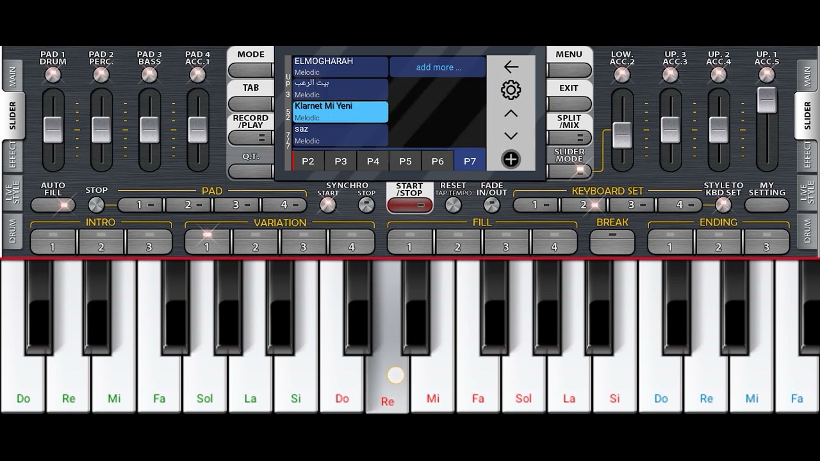Open the left LIVE STYLE side tab
This screenshot has width=820, height=461.
click(13, 193)
